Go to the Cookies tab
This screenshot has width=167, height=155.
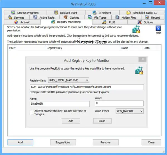[x=72, y=18]
